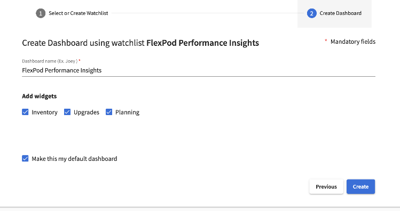Uncheck the Inventory widget checkbox

[x=25, y=112]
